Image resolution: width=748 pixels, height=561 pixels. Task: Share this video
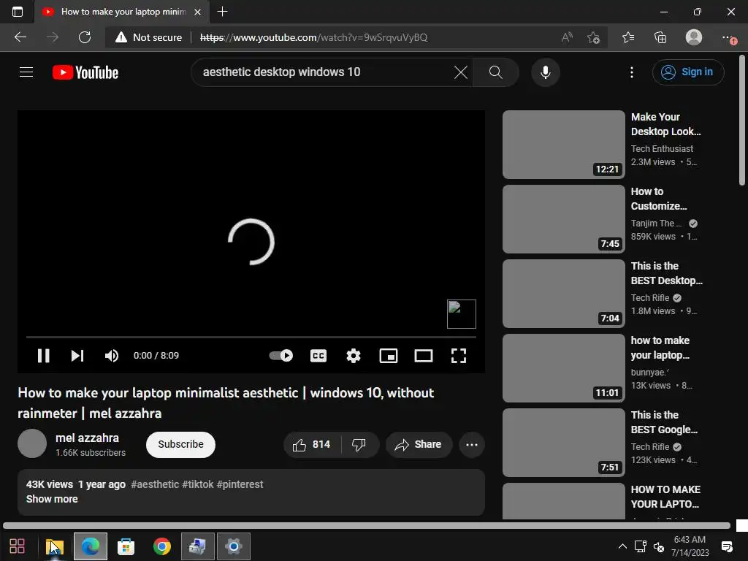(419, 445)
